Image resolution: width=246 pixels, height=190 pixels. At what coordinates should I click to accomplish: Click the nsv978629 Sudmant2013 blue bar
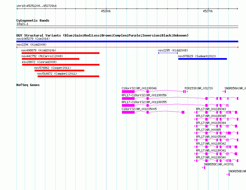coord(203,59)
